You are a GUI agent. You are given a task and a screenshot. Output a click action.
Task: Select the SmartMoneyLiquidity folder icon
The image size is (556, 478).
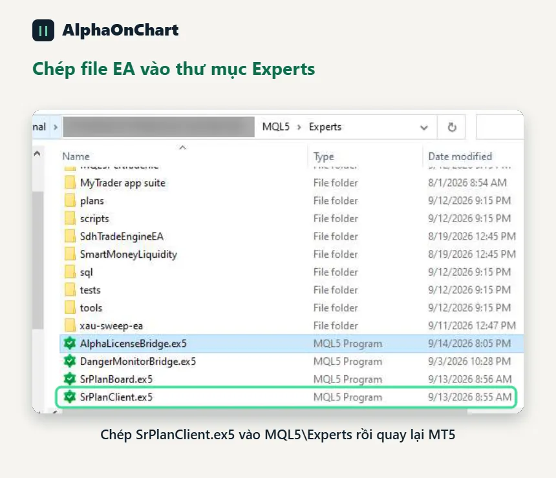[70, 255]
